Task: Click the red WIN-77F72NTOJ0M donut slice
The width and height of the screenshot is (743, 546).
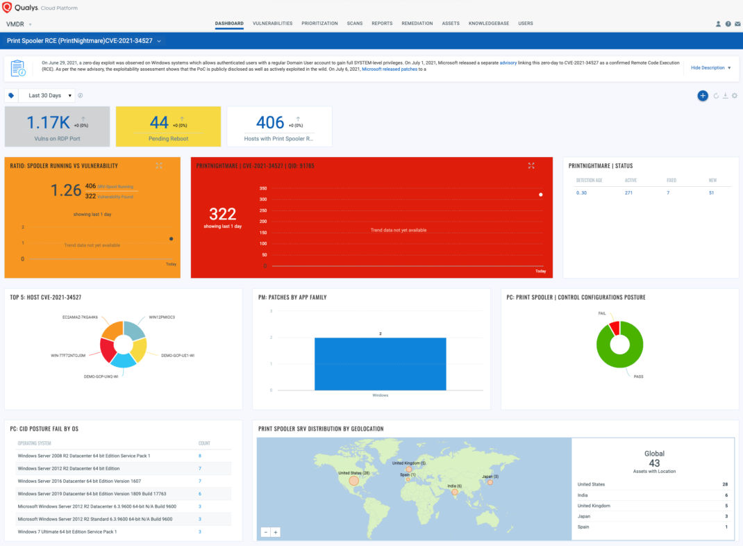Action: pyautogui.click(x=108, y=350)
